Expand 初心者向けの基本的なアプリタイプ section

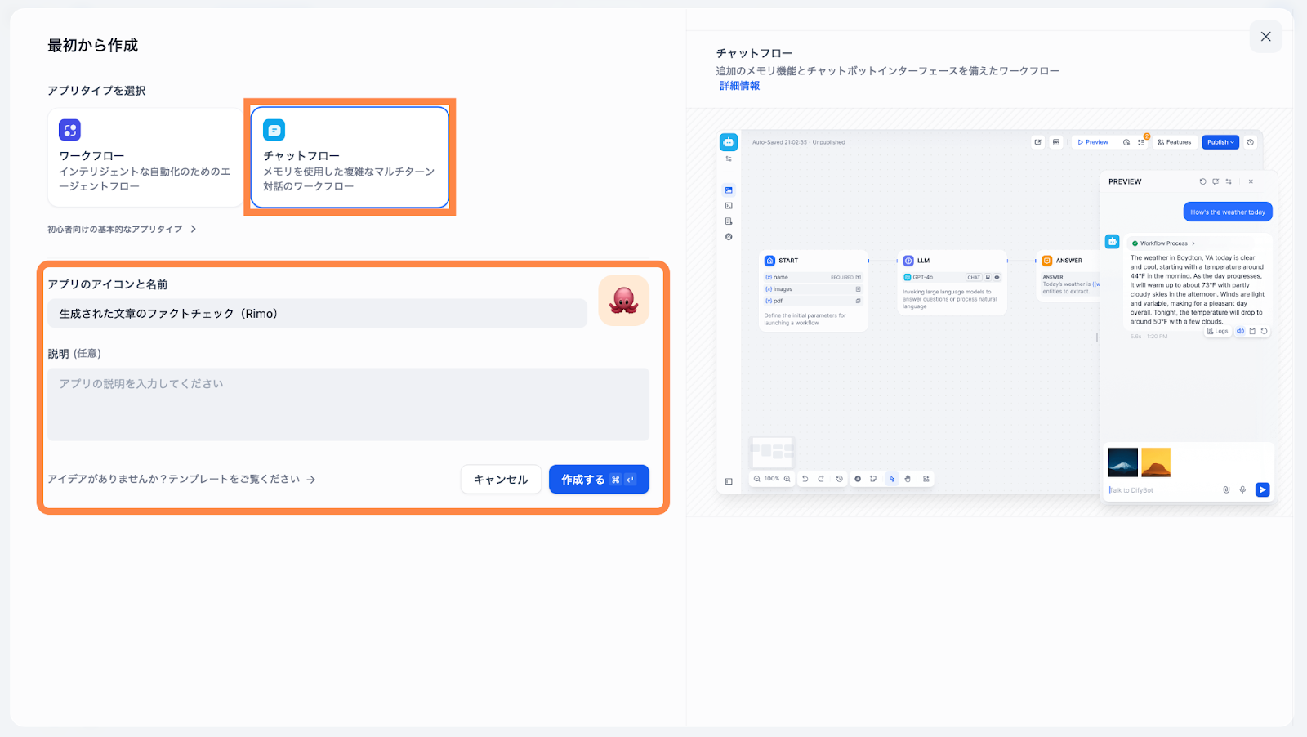122,230
